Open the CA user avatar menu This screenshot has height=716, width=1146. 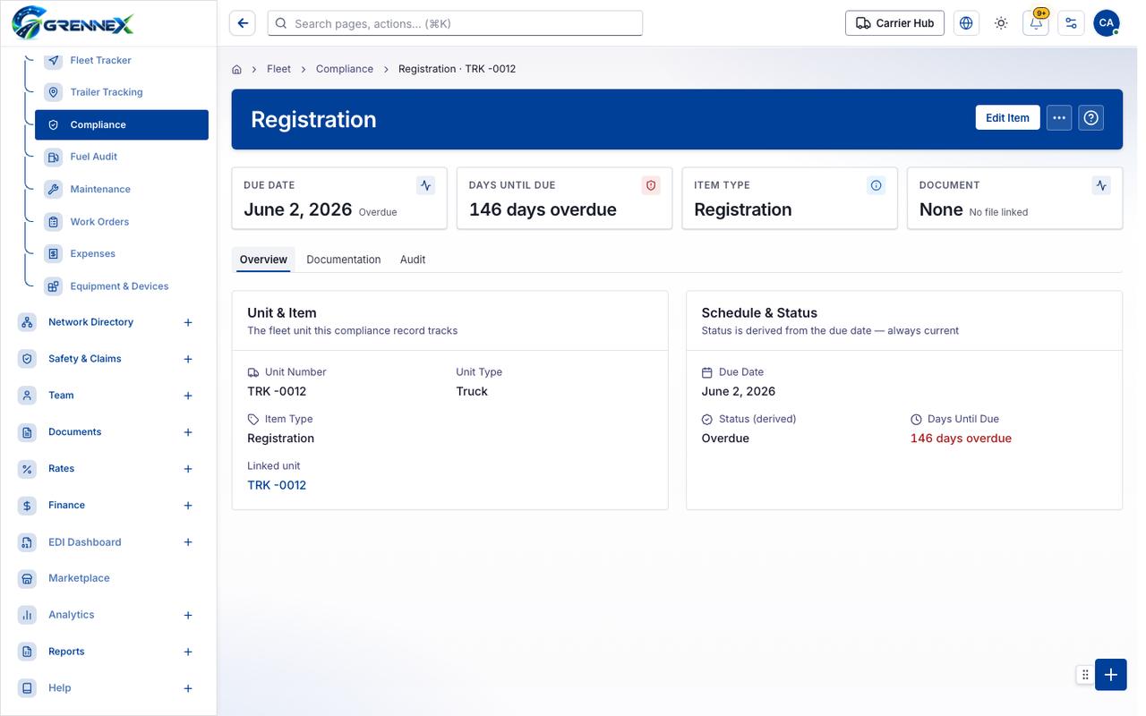pos(1107,23)
